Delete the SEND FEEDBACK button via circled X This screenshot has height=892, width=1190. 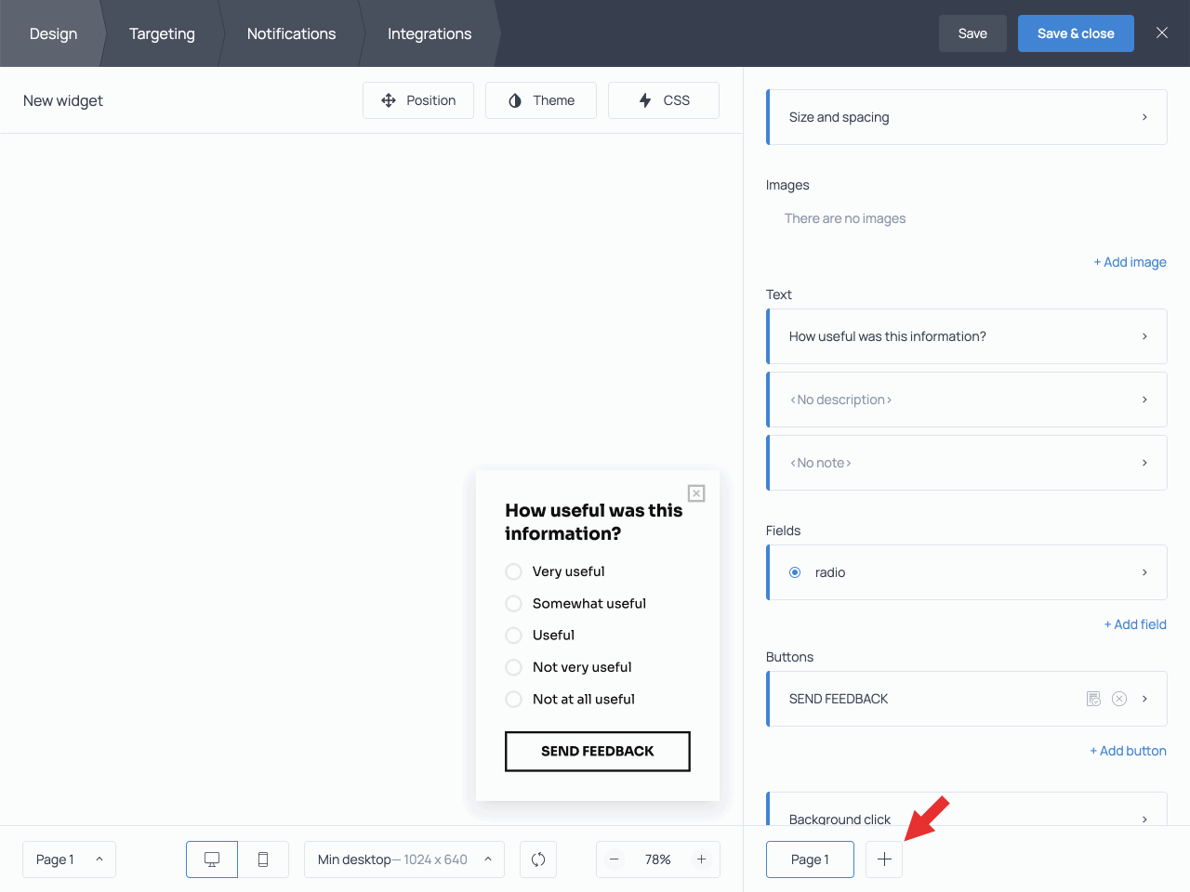pyautogui.click(x=1119, y=699)
